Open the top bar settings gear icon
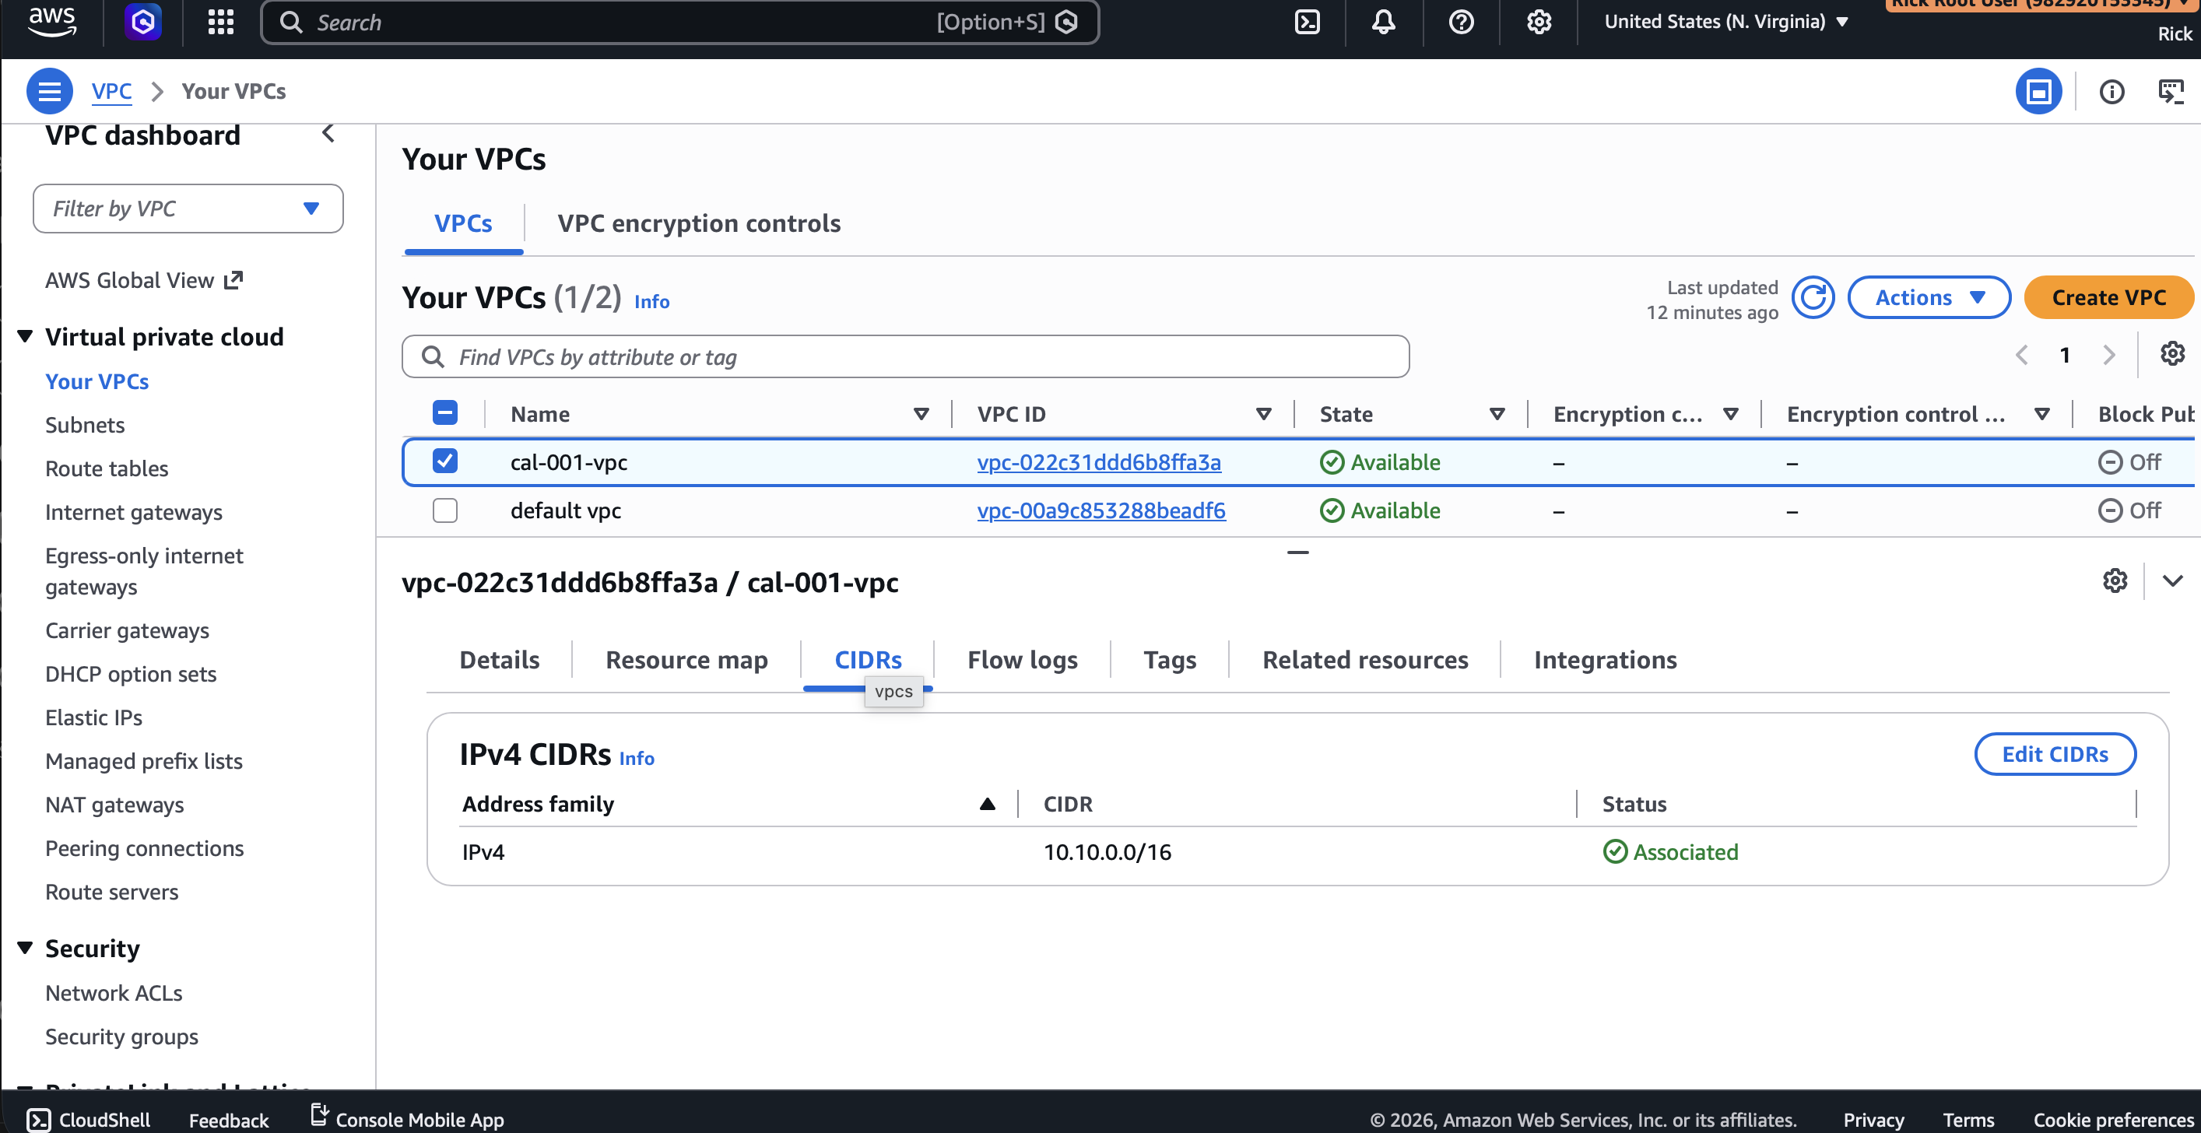2201x1133 pixels. tap(1539, 23)
